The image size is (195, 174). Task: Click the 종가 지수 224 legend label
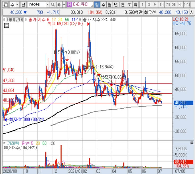click(95, 20)
